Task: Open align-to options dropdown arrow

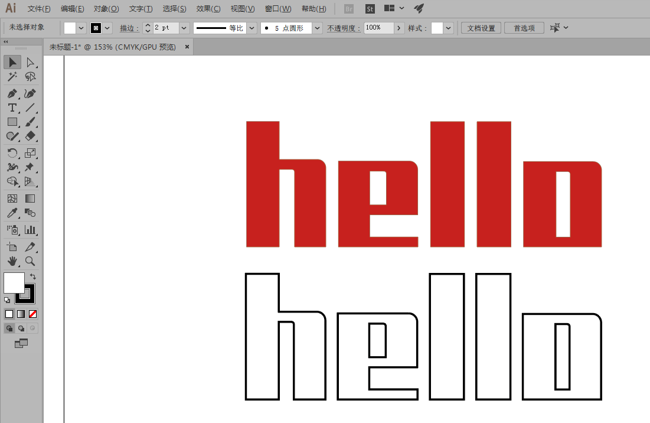Action: pos(566,28)
